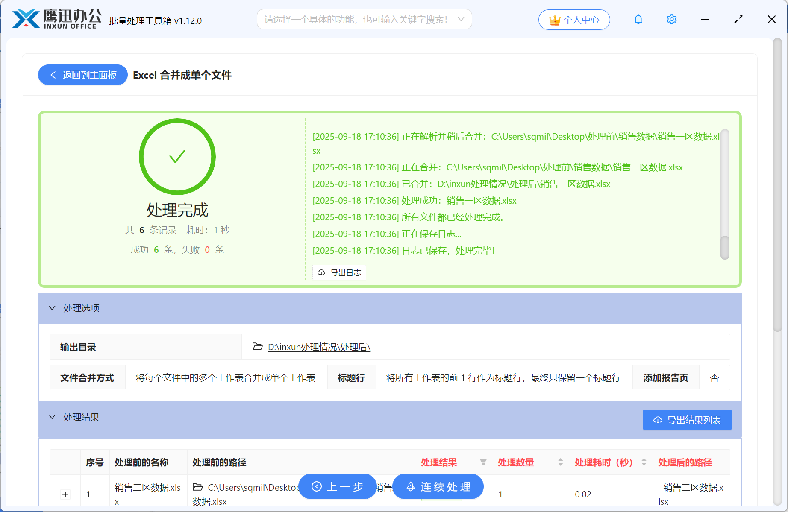Open the function search dropdown
Viewport: 788px width, 512px height.
[460, 19]
